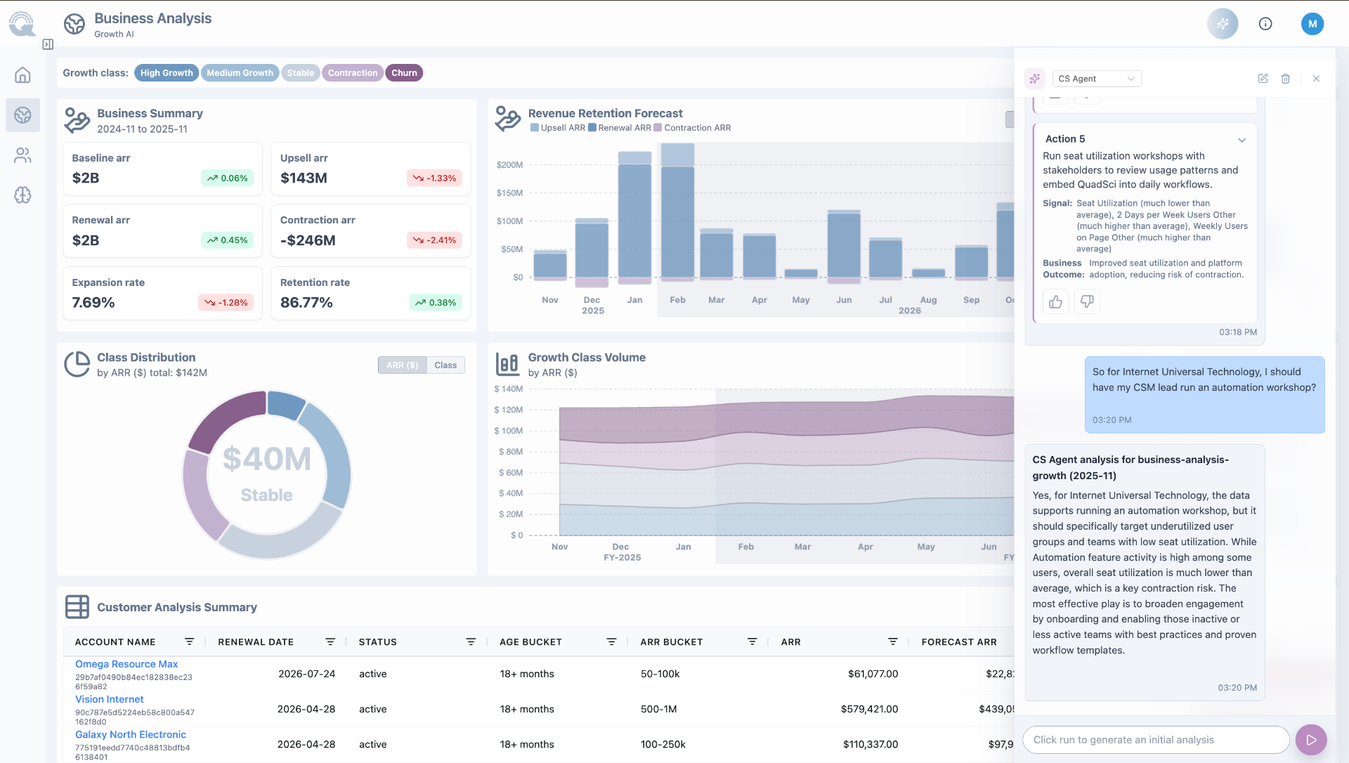
Task: Click the sparkle icon beside CS Agent dropdown
Action: coord(1035,79)
